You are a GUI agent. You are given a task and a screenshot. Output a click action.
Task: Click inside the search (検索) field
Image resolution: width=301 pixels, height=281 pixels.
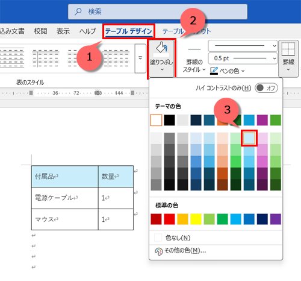point(158,11)
